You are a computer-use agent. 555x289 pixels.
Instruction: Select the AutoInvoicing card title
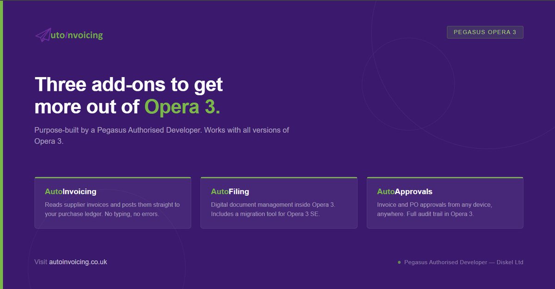(71, 192)
